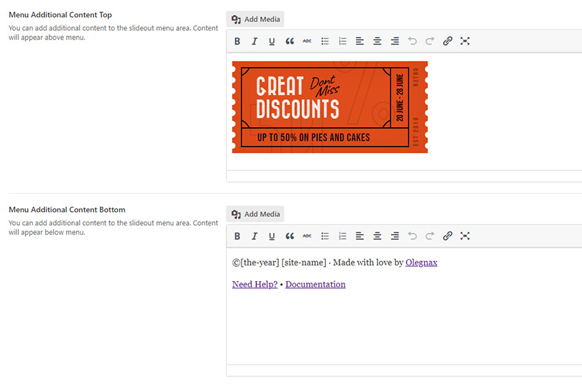582x388 pixels.
Task: Align text left in bottom content editor
Action: (359, 236)
